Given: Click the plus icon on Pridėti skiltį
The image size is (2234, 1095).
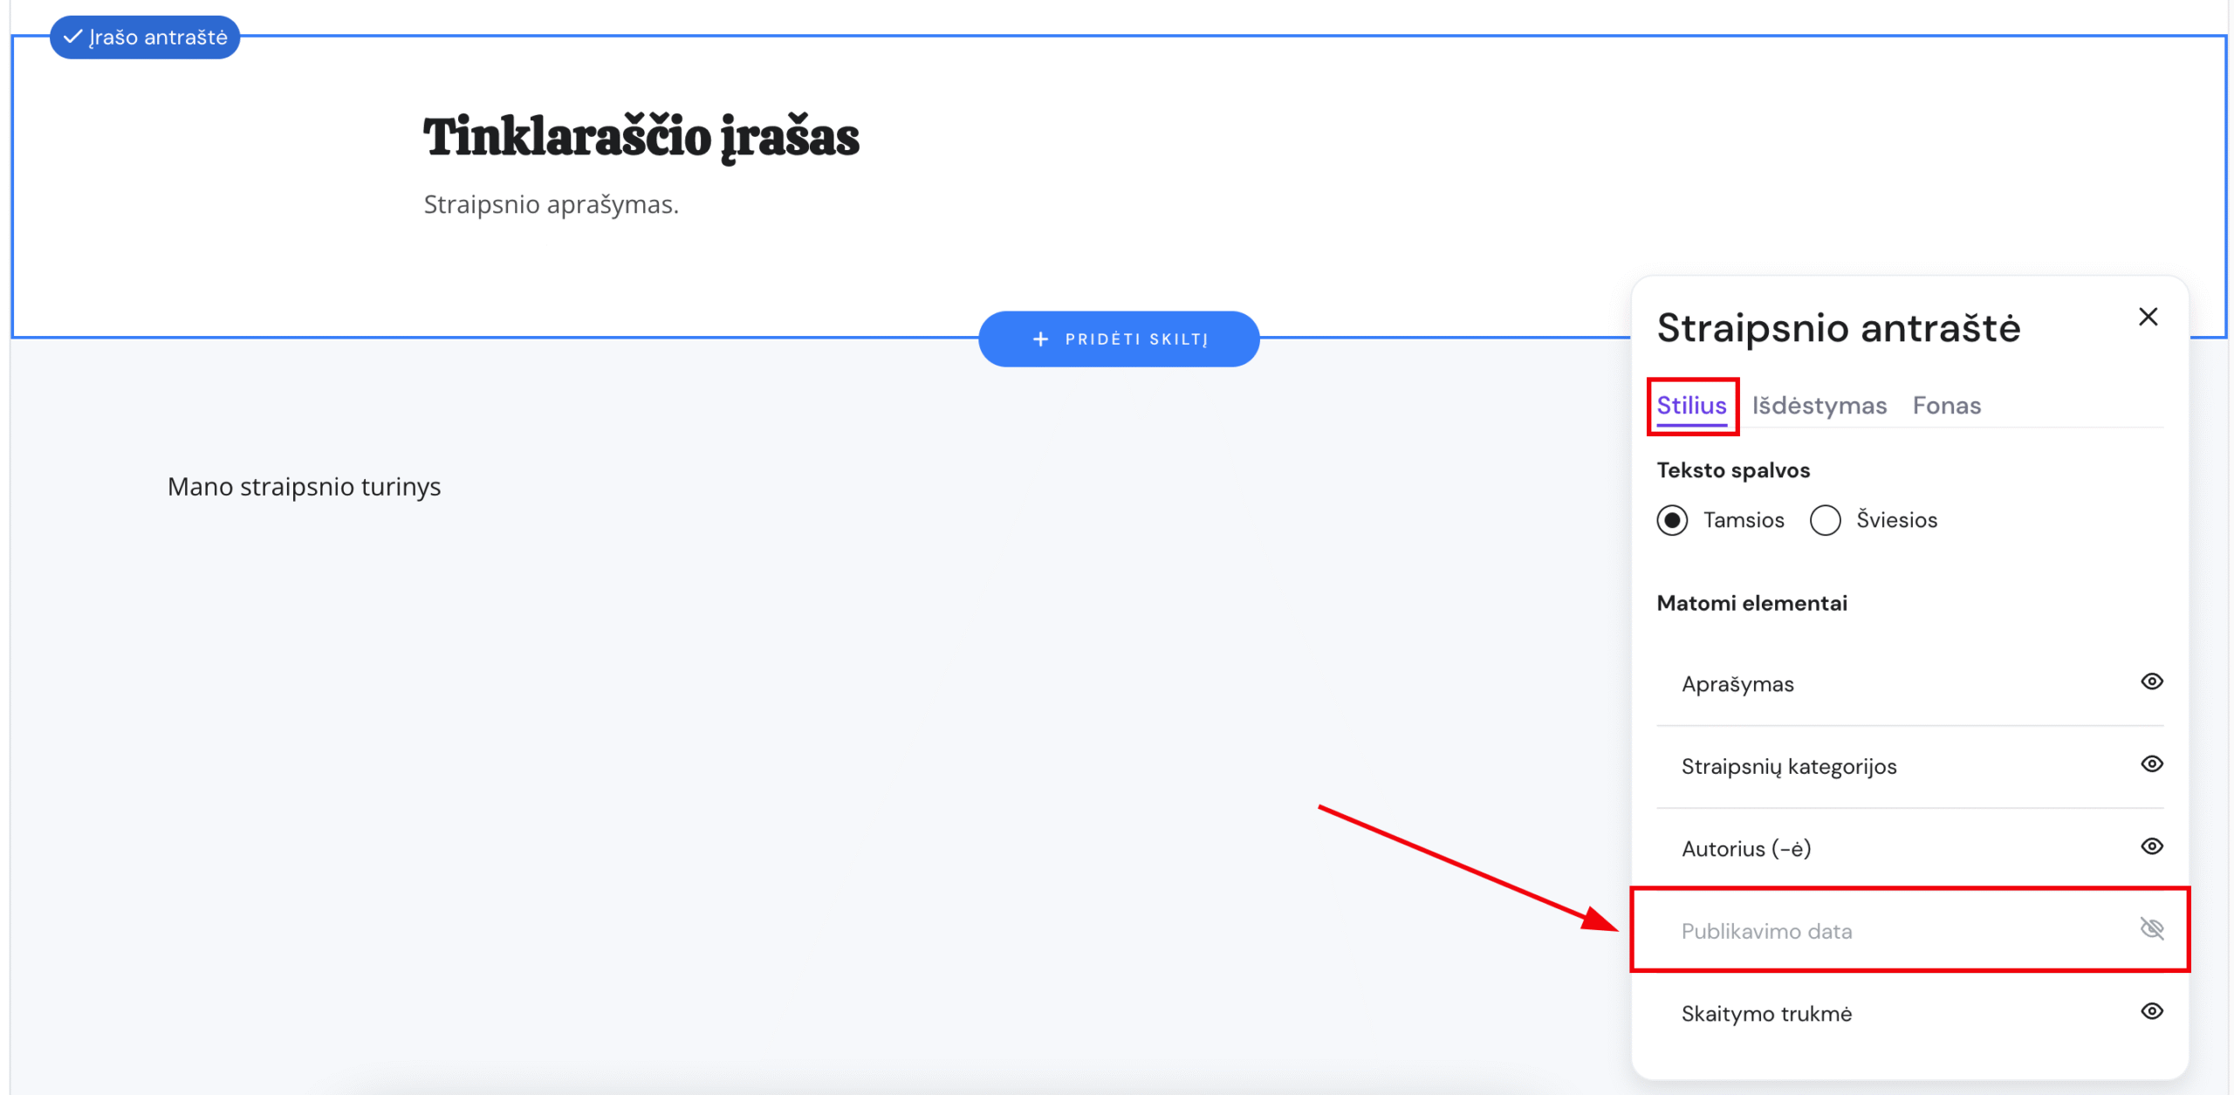Looking at the screenshot, I should (1041, 339).
